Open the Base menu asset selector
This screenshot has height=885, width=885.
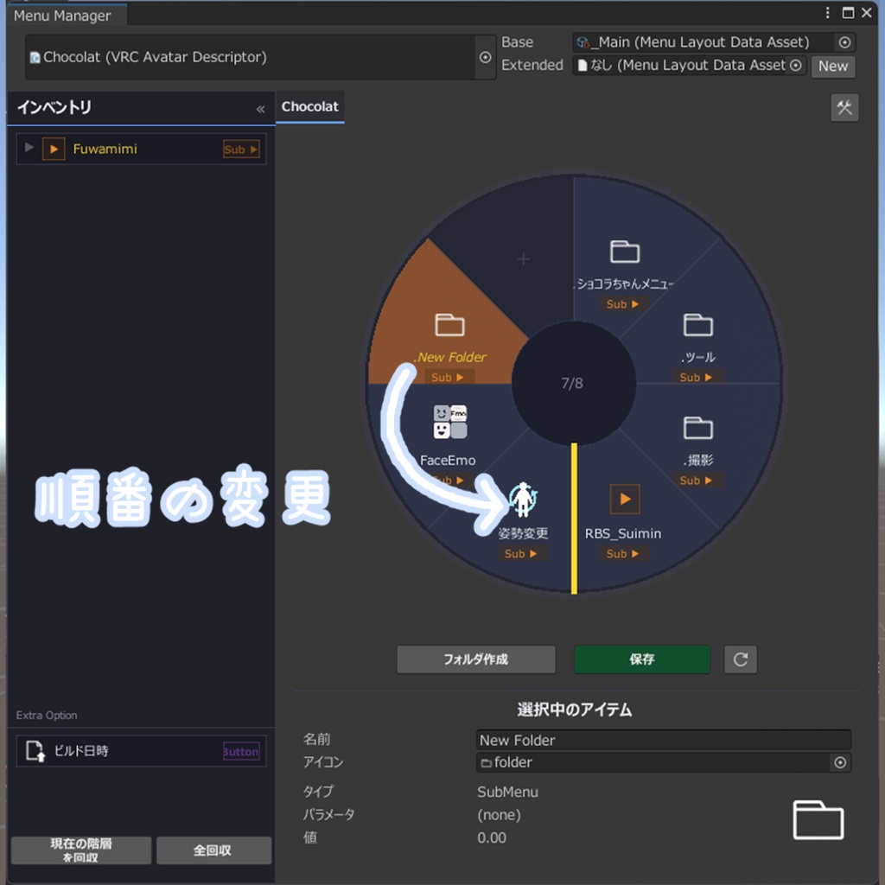[845, 41]
